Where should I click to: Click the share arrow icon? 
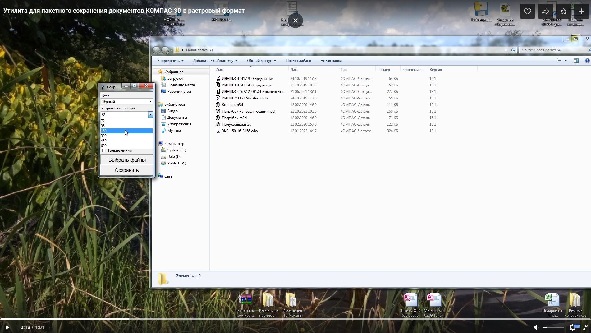point(545,12)
